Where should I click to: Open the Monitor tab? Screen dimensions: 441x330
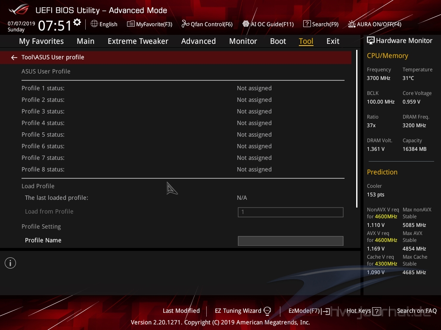point(243,41)
